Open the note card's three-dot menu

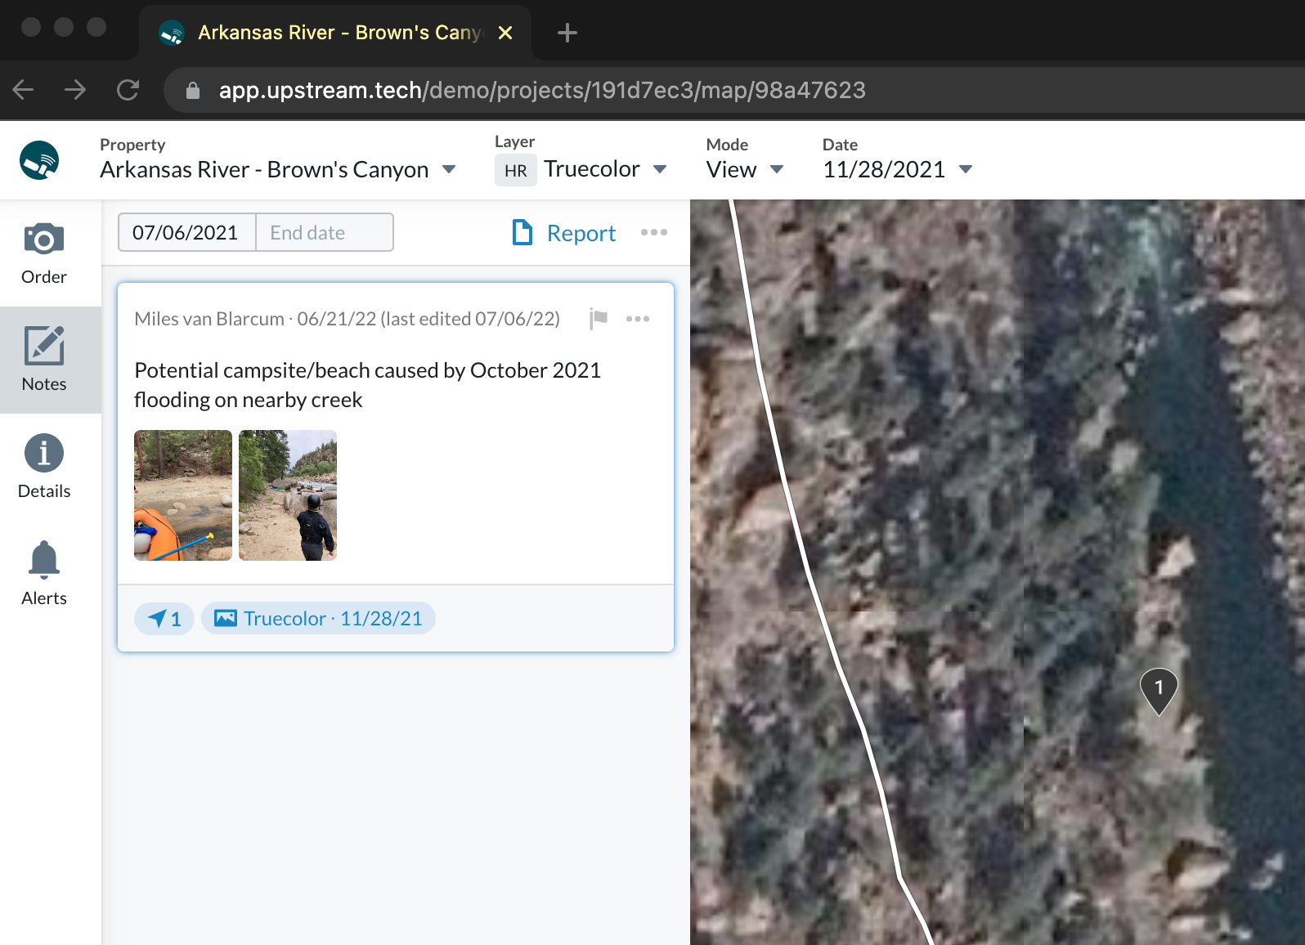point(638,319)
